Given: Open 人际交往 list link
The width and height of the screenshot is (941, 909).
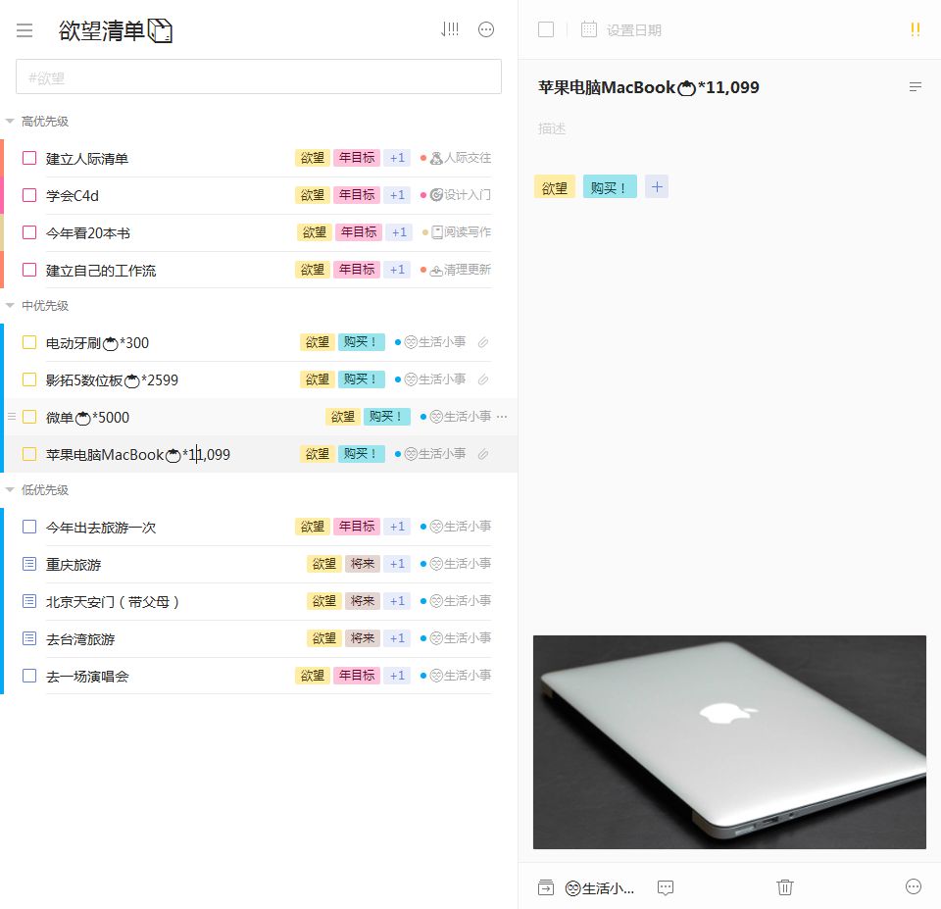Looking at the screenshot, I should (461, 158).
